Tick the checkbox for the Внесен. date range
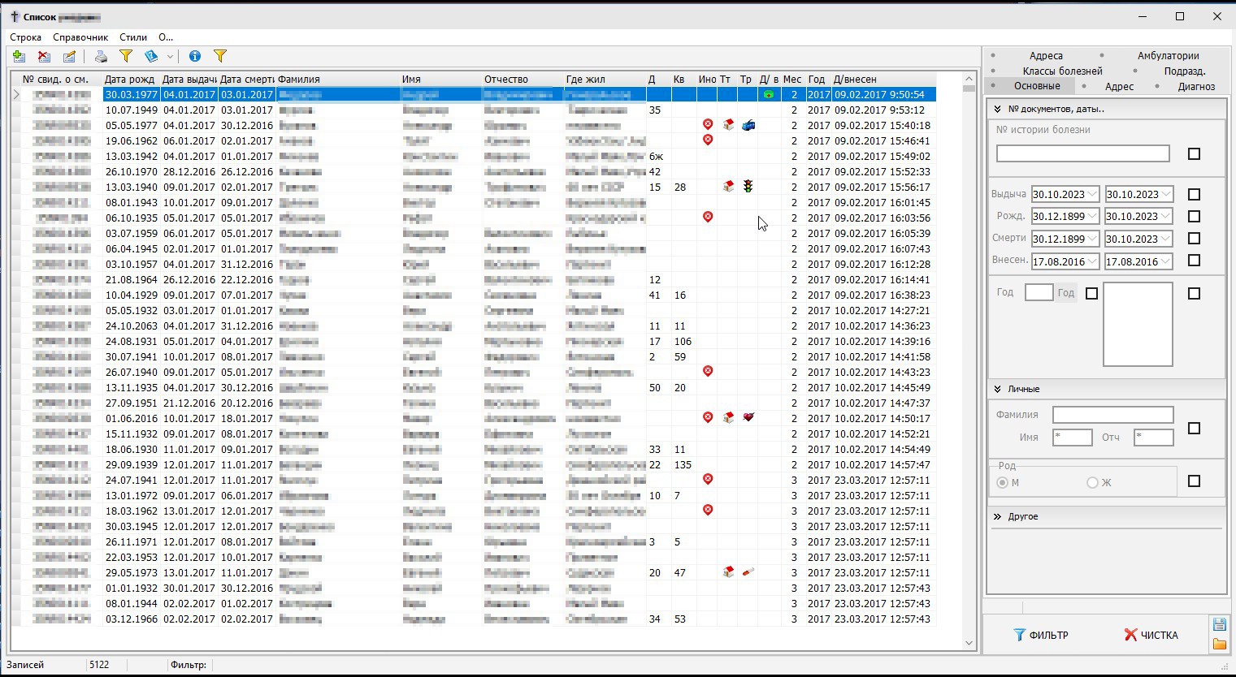 coord(1194,260)
